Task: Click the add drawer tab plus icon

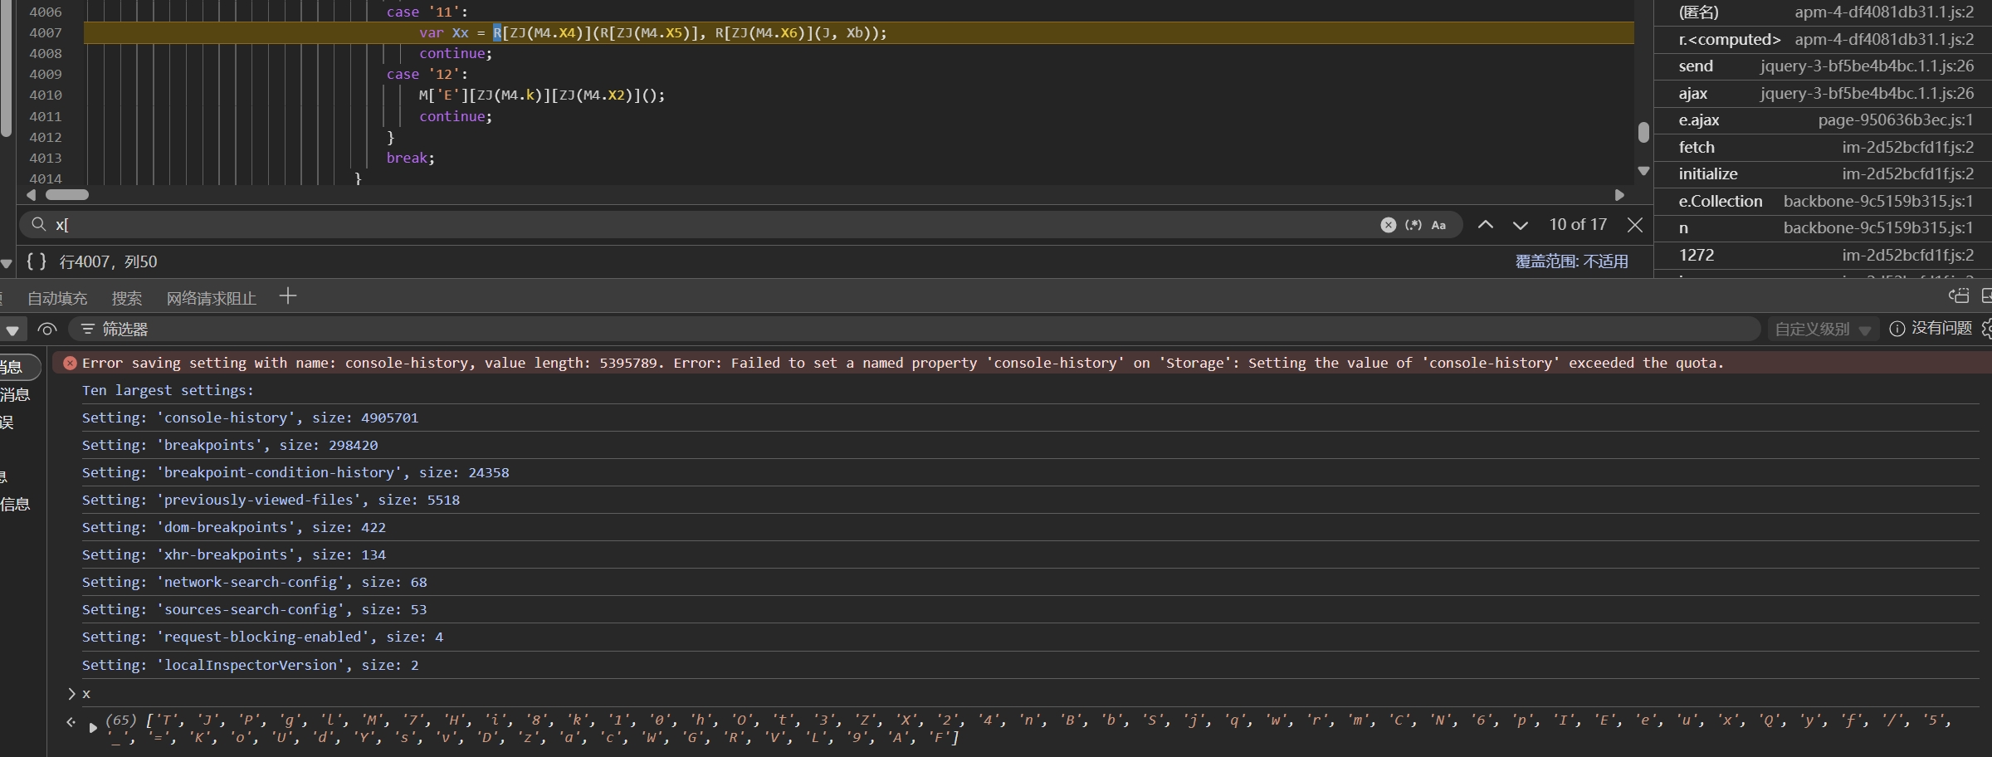Action: pyautogui.click(x=288, y=296)
